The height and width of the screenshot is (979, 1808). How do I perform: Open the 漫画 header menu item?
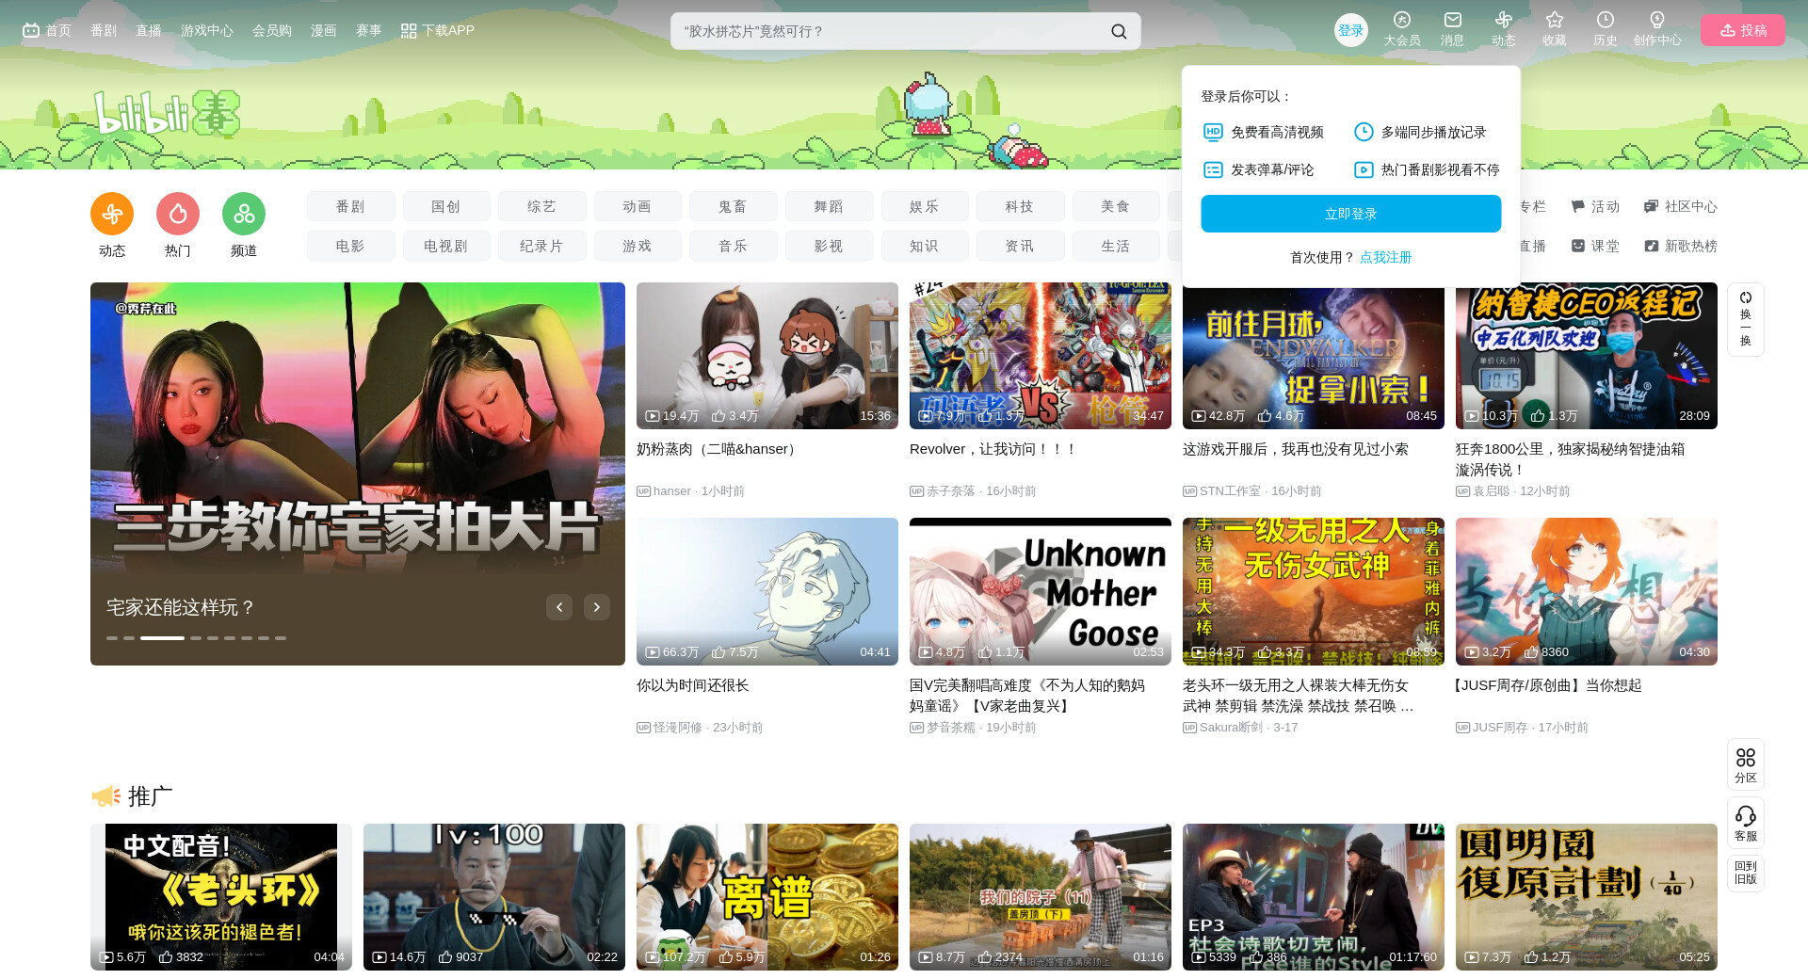click(x=324, y=30)
